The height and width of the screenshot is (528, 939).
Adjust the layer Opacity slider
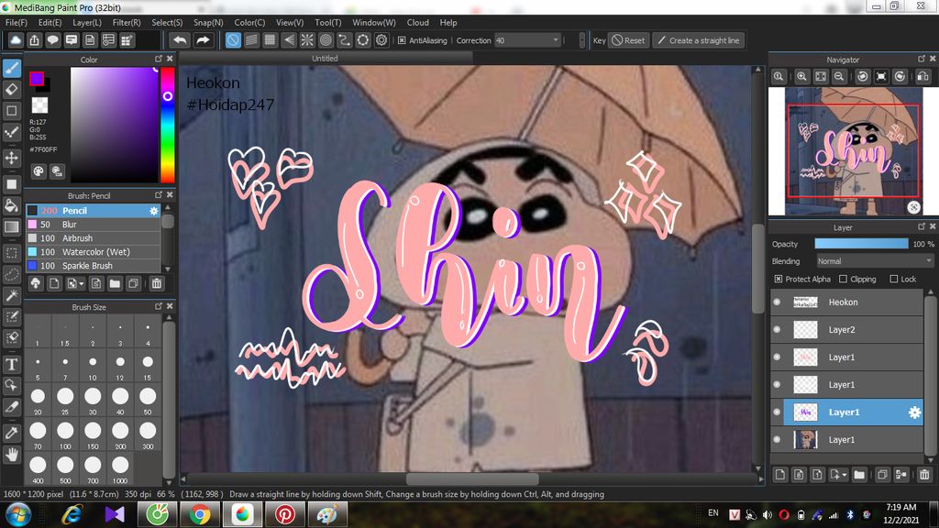pos(861,244)
